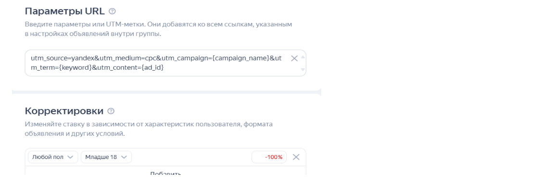Place cursor on {keyword} in URL field
The width and height of the screenshot is (554, 183).
[x=75, y=67]
